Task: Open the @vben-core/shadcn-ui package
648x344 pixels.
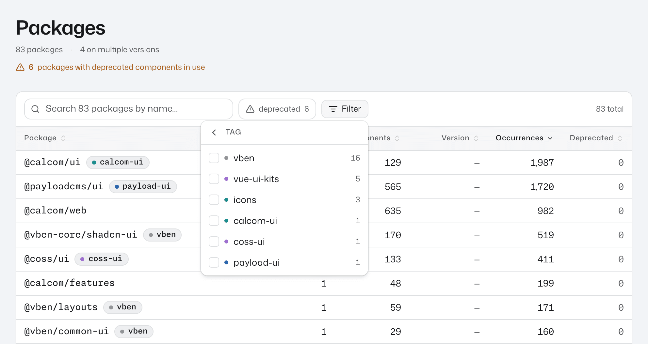Action: click(x=81, y=235)
